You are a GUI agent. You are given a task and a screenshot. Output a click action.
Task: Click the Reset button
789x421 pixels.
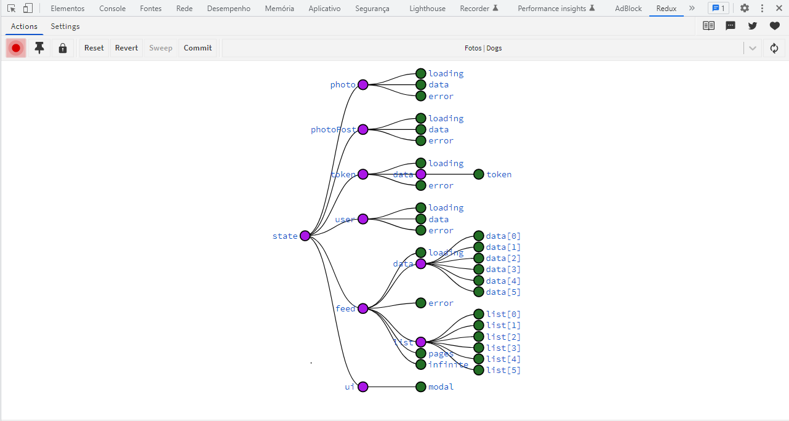pyautogui.click(x=94, y=47)
